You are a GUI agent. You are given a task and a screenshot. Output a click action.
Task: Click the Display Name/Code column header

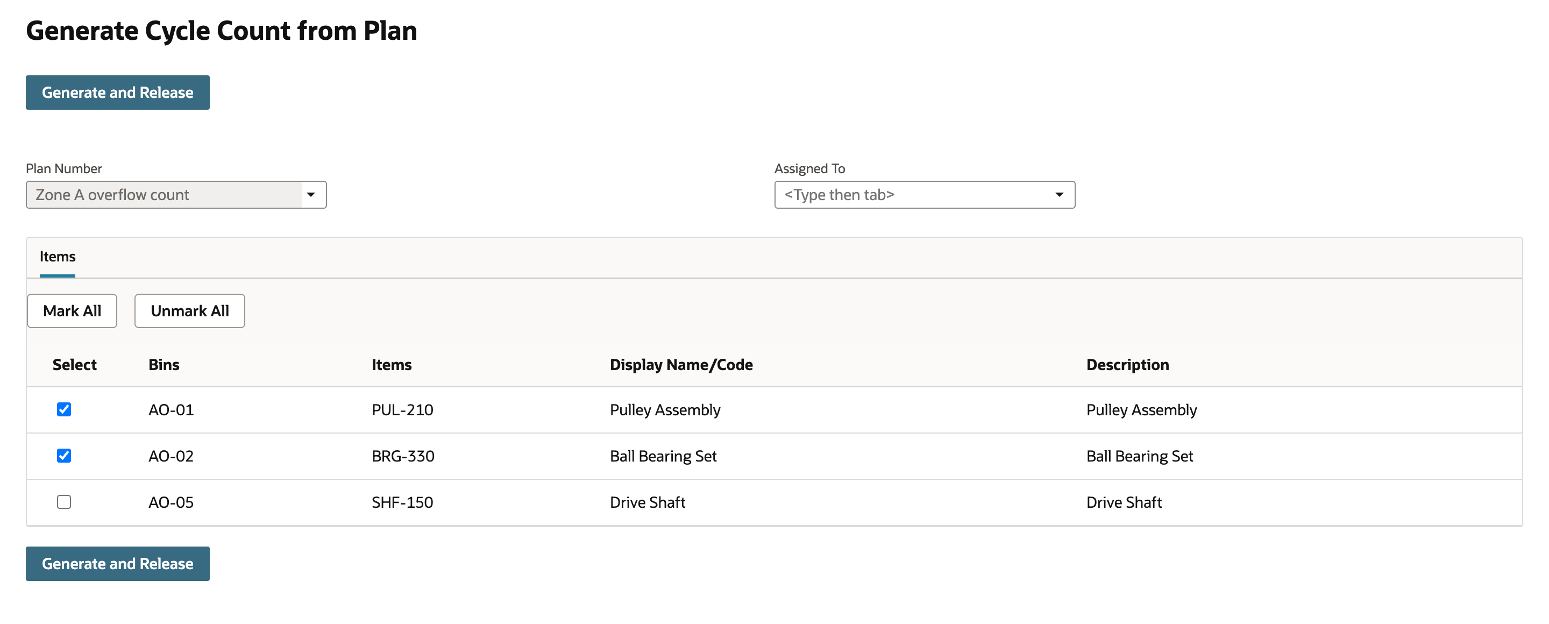pyautogui.click(x=681, y=365)
